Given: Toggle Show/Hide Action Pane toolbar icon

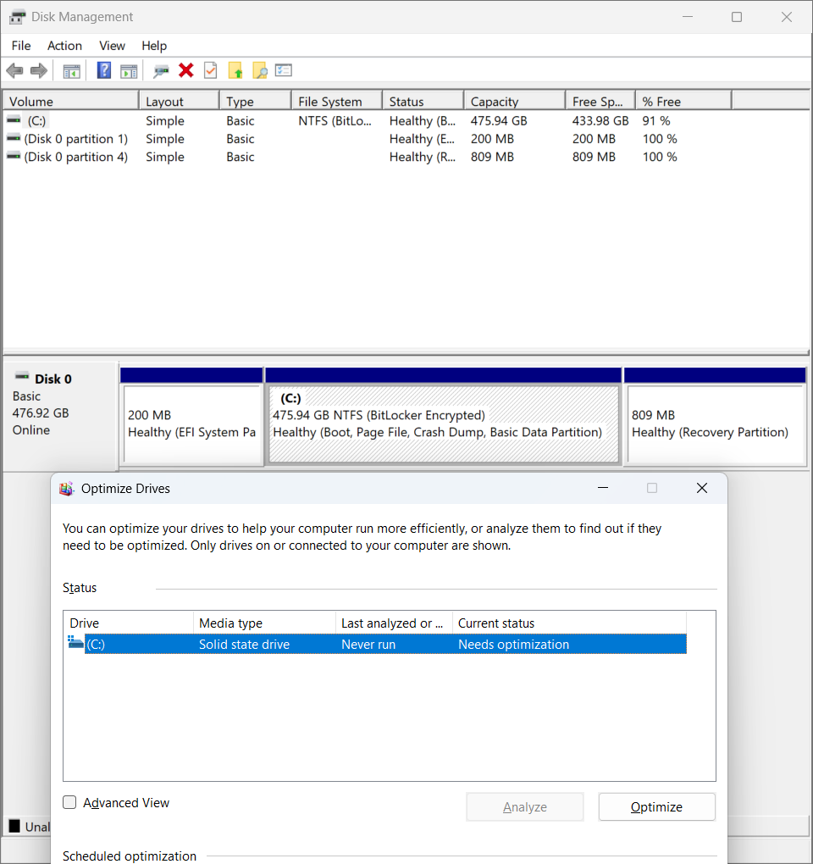Looking at the screenshot, I should coord(129,71).
